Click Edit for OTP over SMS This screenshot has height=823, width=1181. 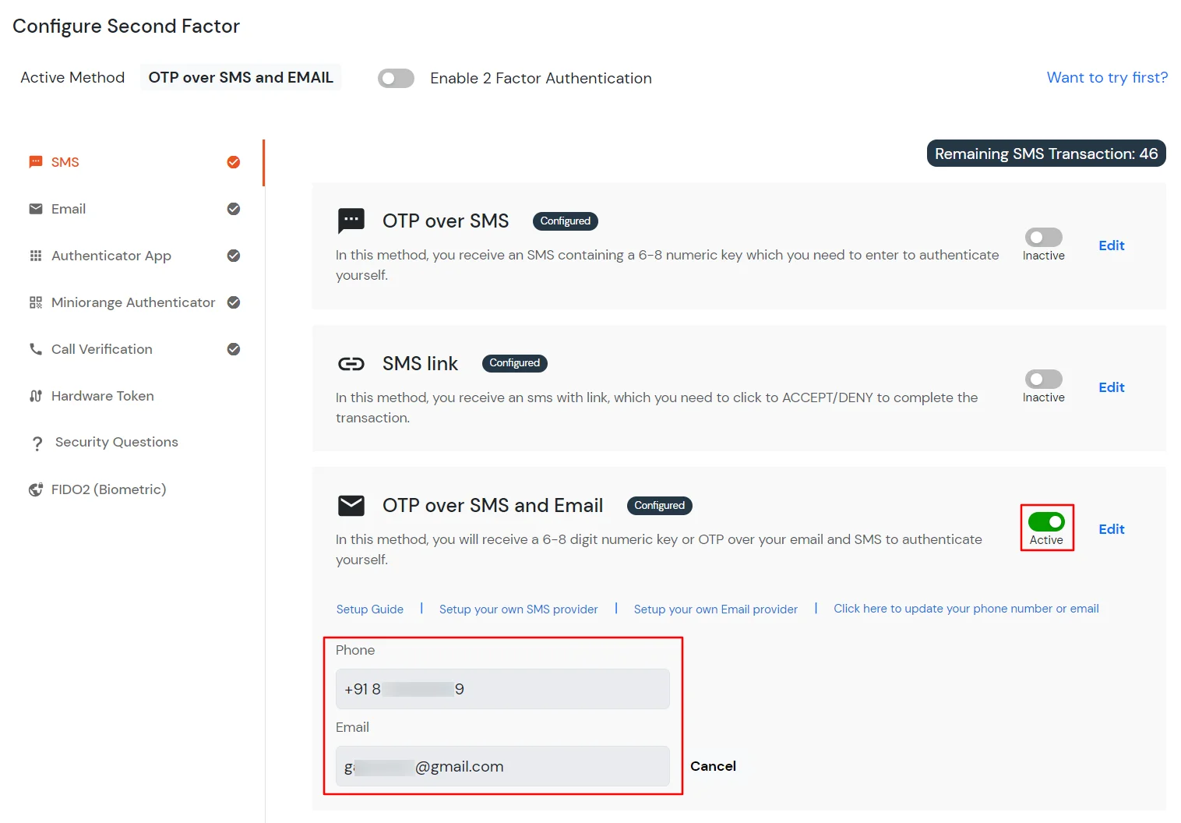1111,245
